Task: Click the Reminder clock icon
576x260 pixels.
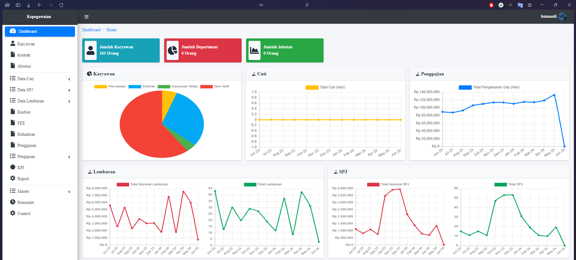Action: click(13, 202)
